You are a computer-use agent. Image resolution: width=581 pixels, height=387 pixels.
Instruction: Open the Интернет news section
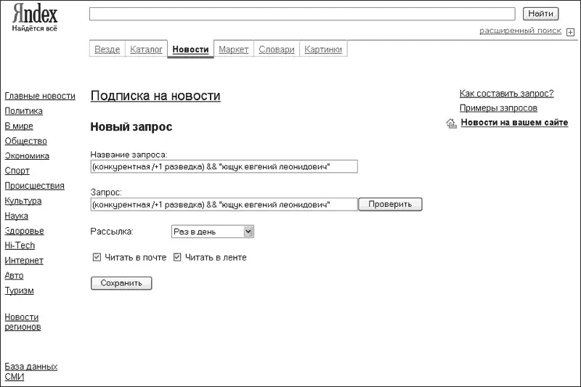[x=24, y=261]
